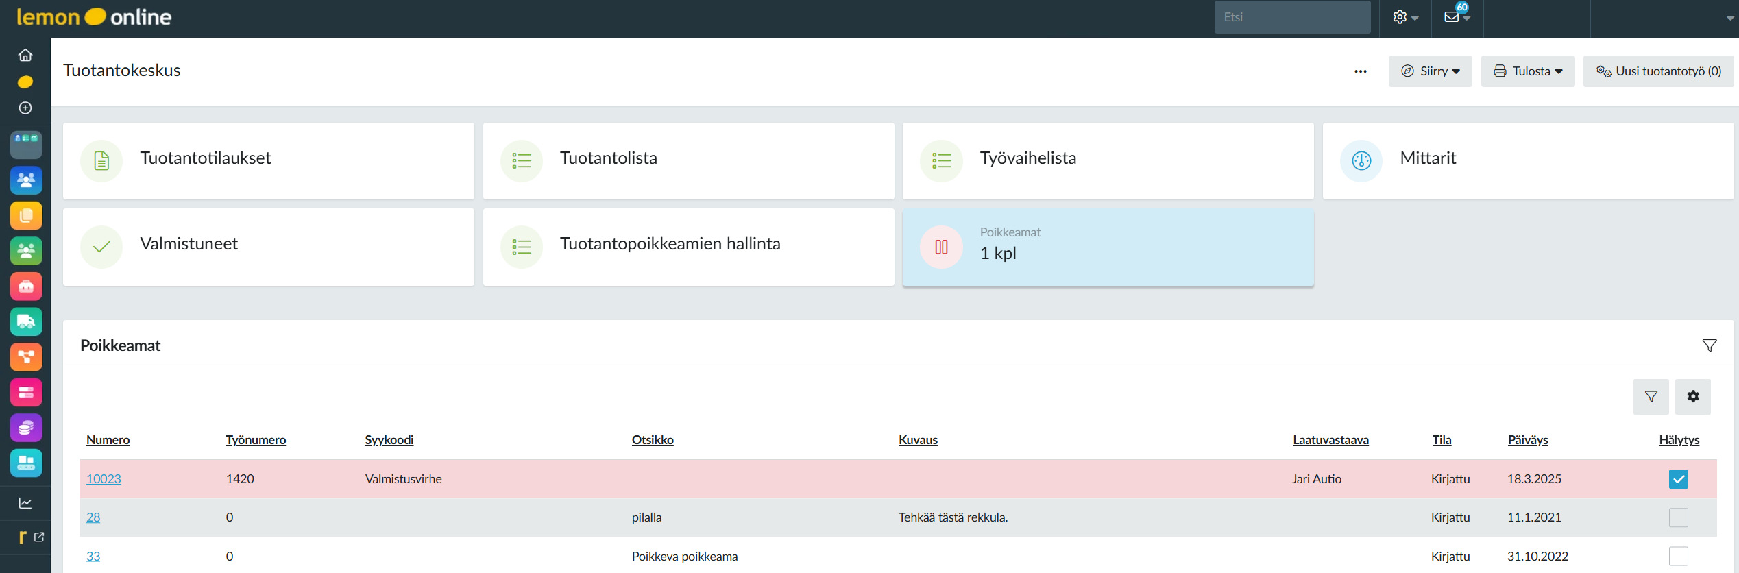Click the table settings gear icon

pos(1692,397)
